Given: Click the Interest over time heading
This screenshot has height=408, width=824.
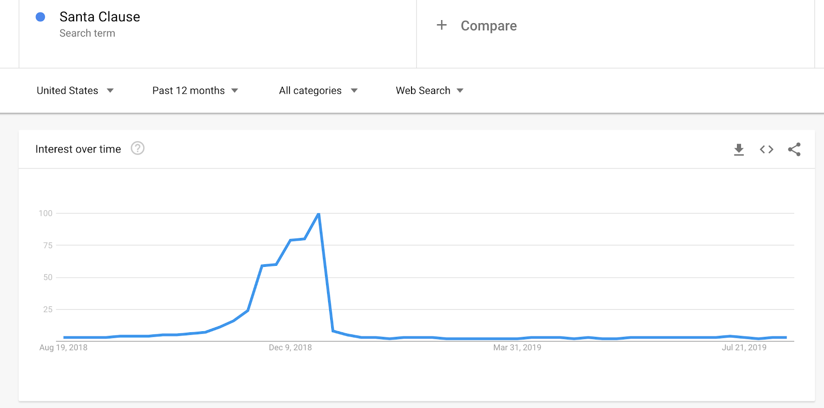Looking at the screenshot, I should click(78, 149).
